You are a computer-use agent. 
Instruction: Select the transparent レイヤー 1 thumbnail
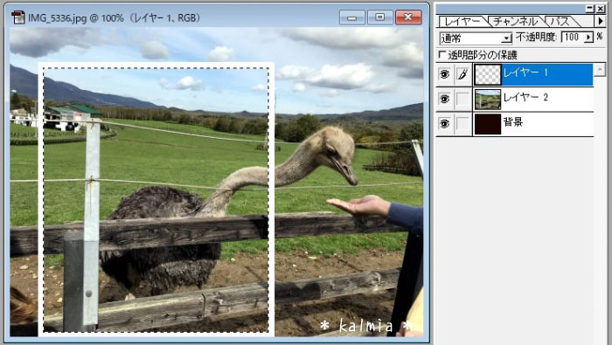coord(488,74)
